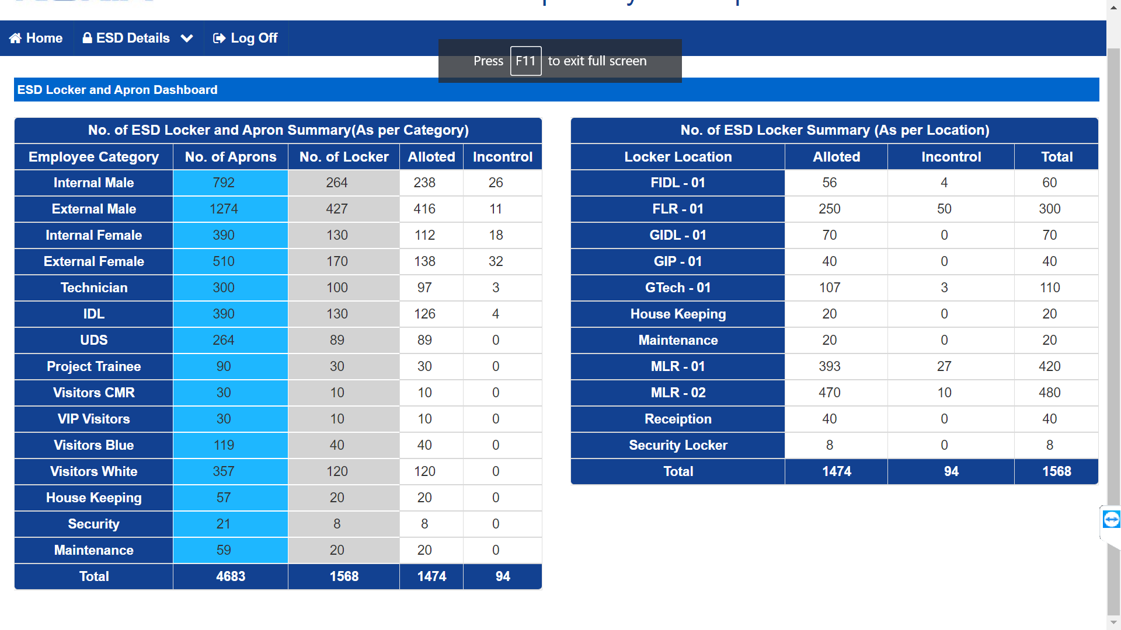The width and height of the screenshot is (1121, 630).
Task: Select the MLR - 01 location row
Action: click(x=834, y=367)
